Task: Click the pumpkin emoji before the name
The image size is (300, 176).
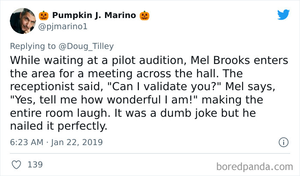Action: coord(44,16)
